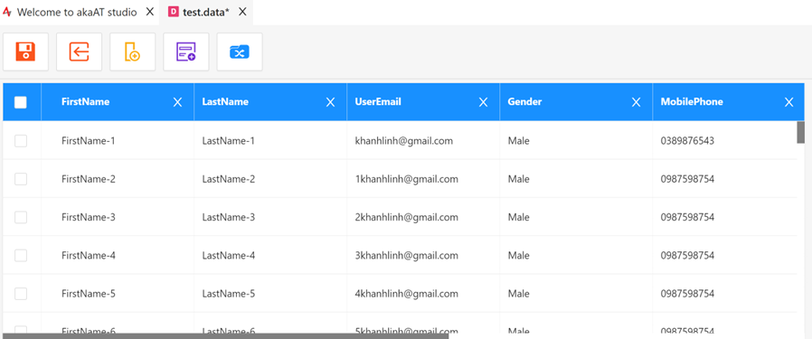Click phone 0987598754 in FirstName-2 row

[x=687, y=179]
